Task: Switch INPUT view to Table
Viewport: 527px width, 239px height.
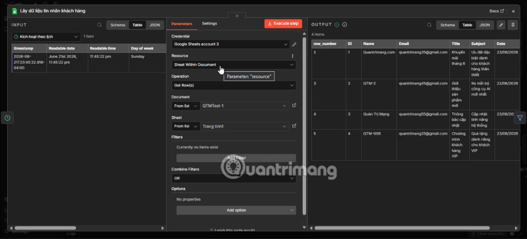Action: (138, 25)
